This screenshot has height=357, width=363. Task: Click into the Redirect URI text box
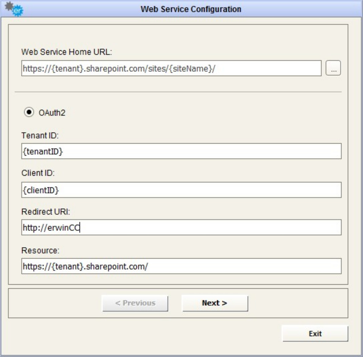click(x=181, y=228)
